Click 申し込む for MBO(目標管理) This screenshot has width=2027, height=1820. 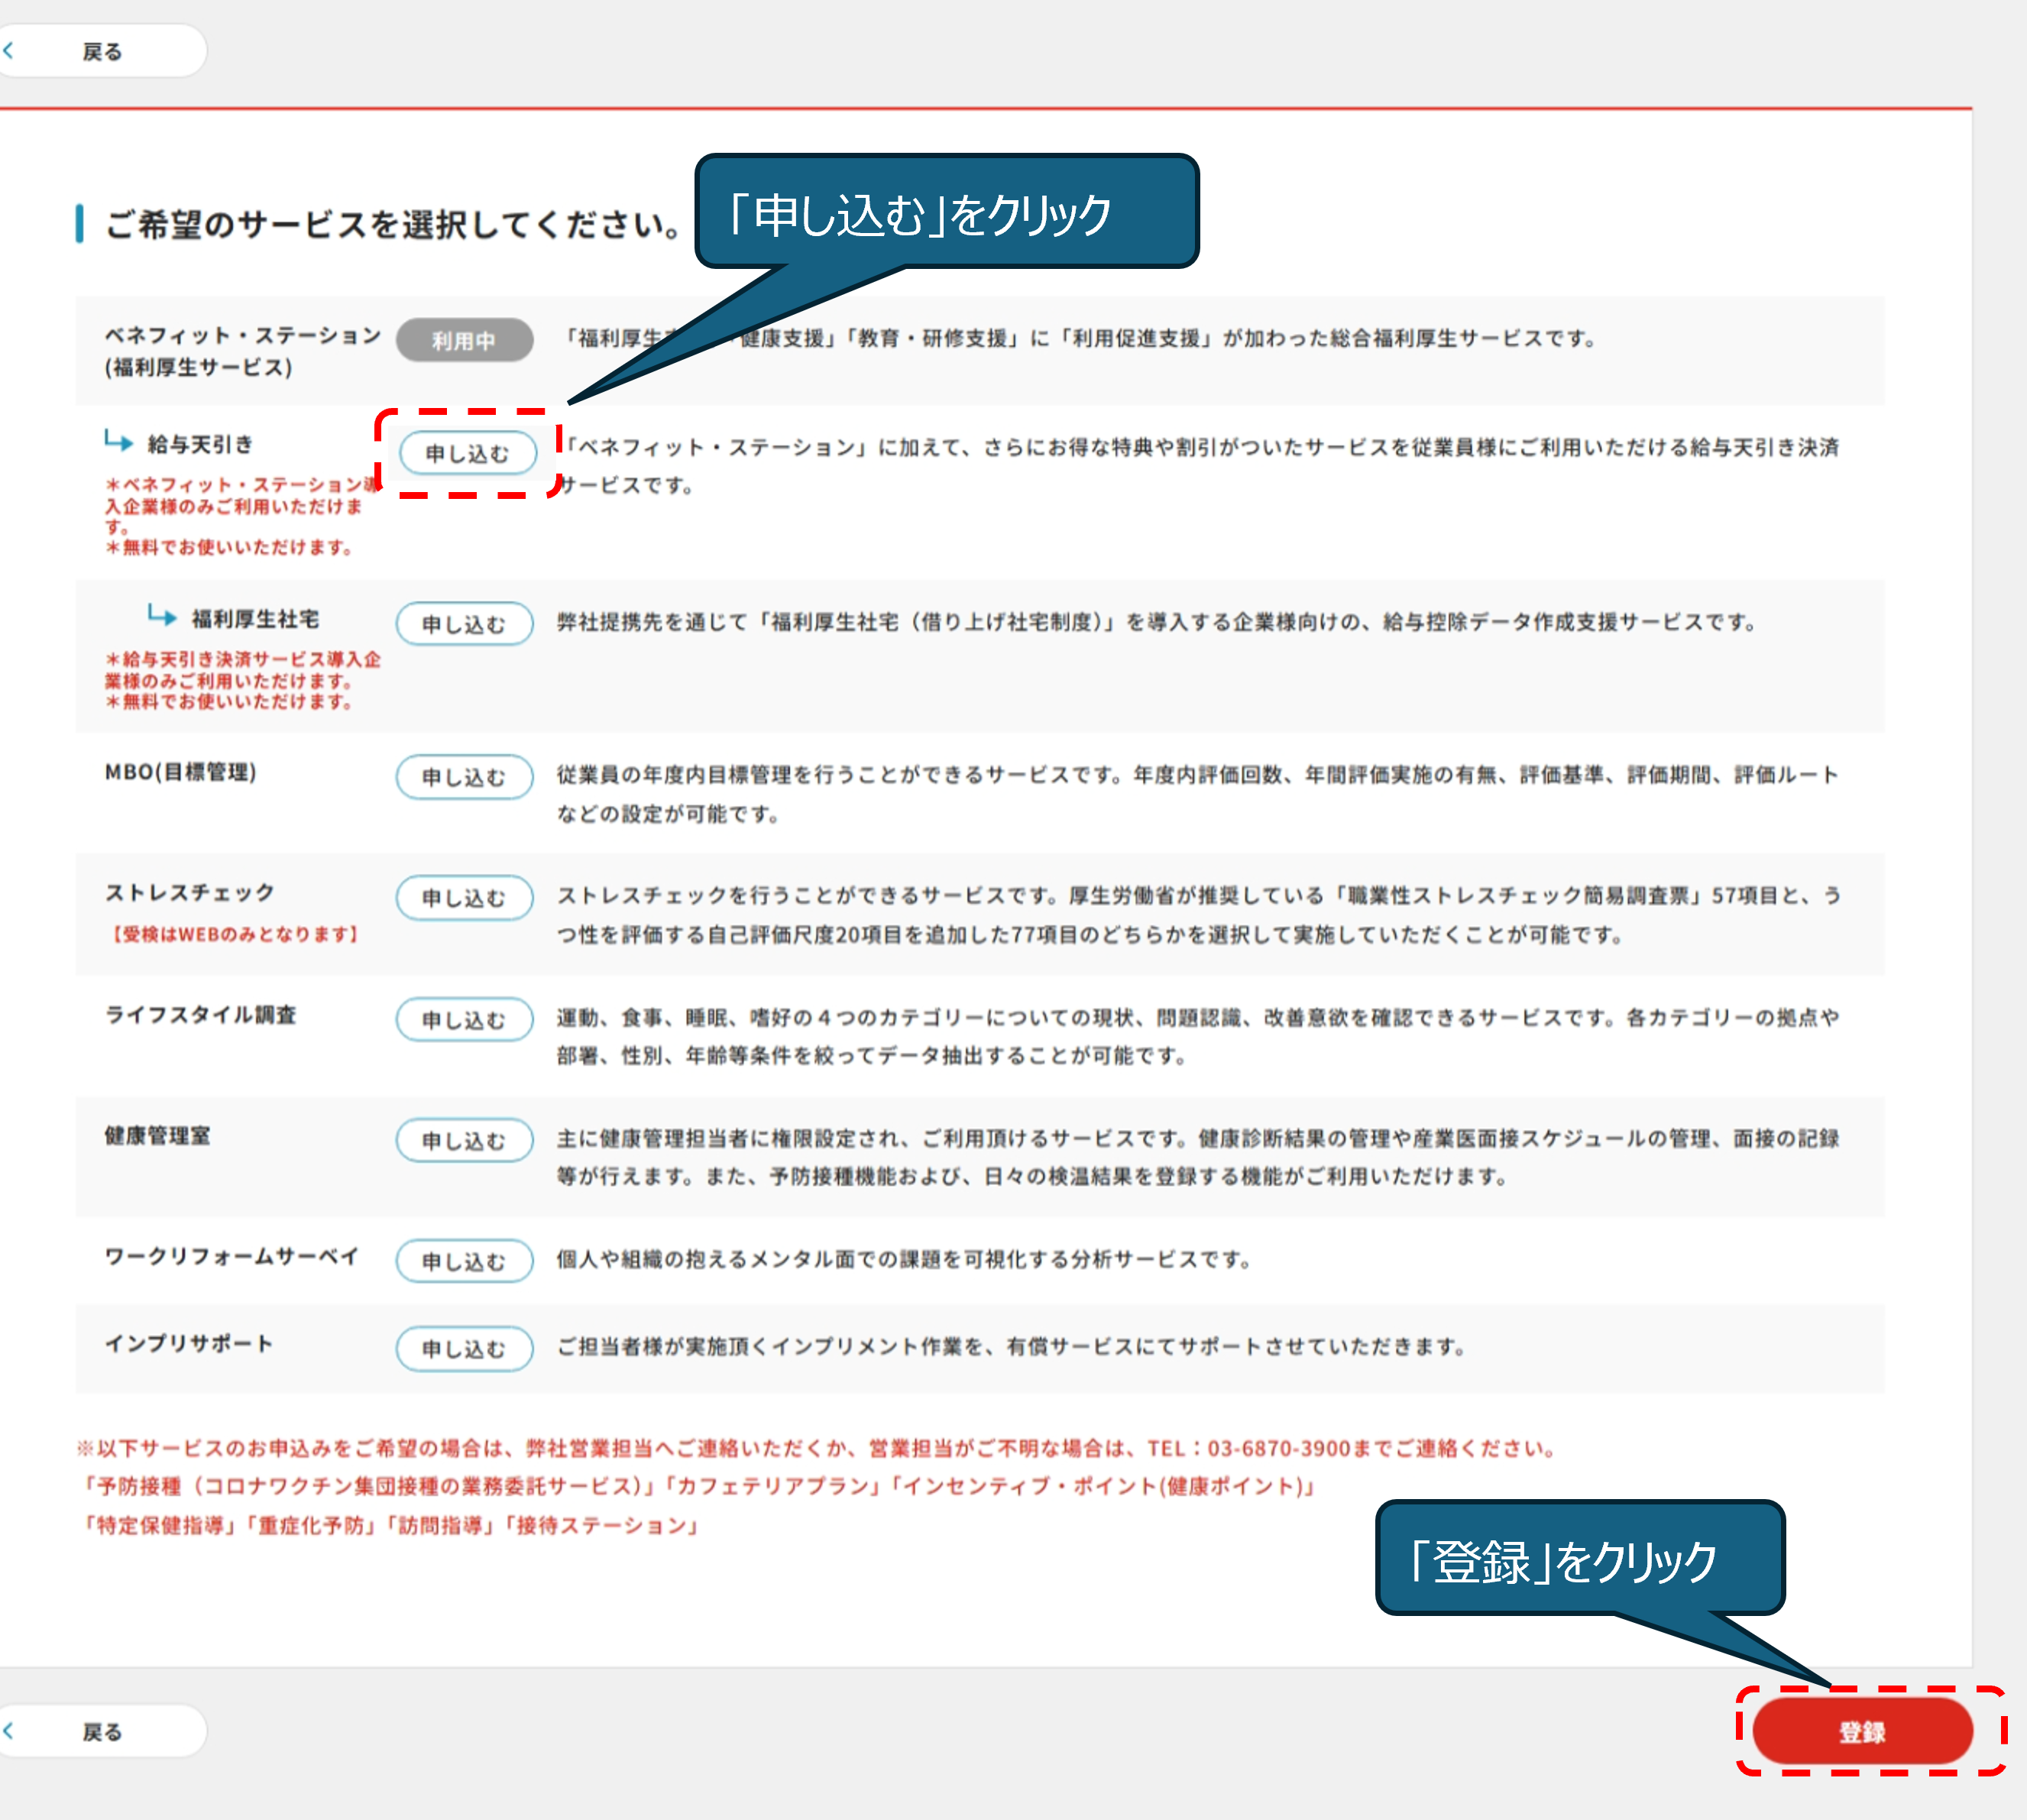[x=464, y=777]
